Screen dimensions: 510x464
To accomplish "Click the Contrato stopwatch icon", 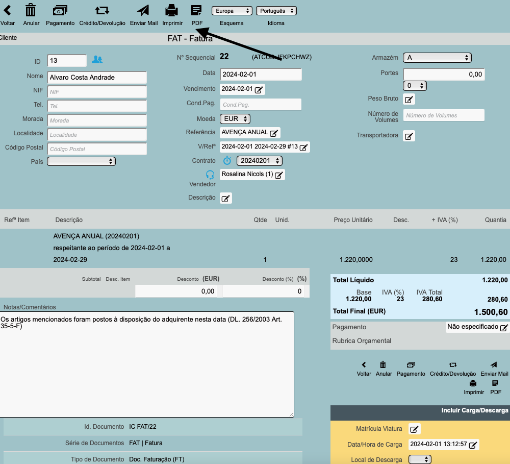I will (227, 160).
